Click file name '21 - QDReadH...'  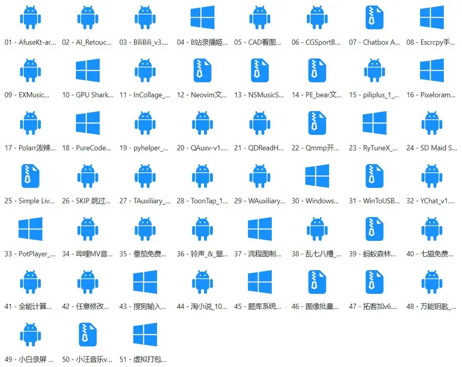click(259, 148)
